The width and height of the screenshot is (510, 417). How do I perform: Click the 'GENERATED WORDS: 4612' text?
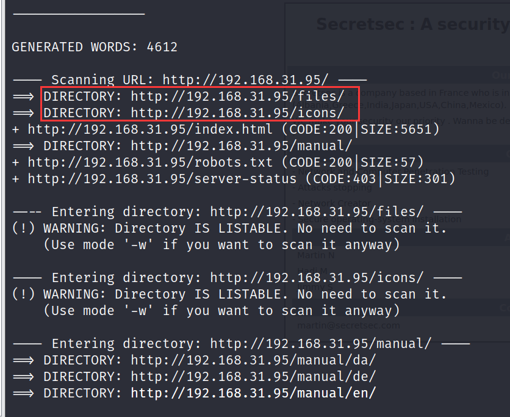(x=95, y=47)
